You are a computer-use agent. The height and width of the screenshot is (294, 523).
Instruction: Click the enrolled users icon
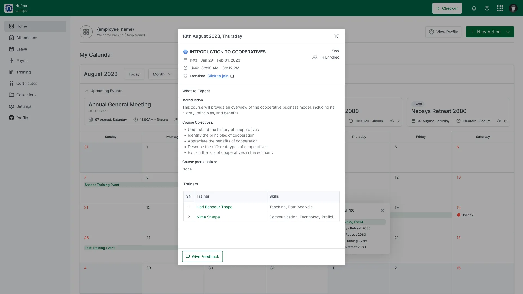[x=315, y=57]
